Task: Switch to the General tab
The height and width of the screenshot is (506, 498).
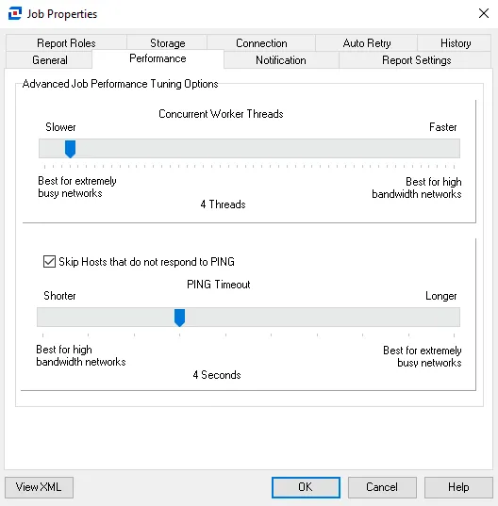Action: 49,60
